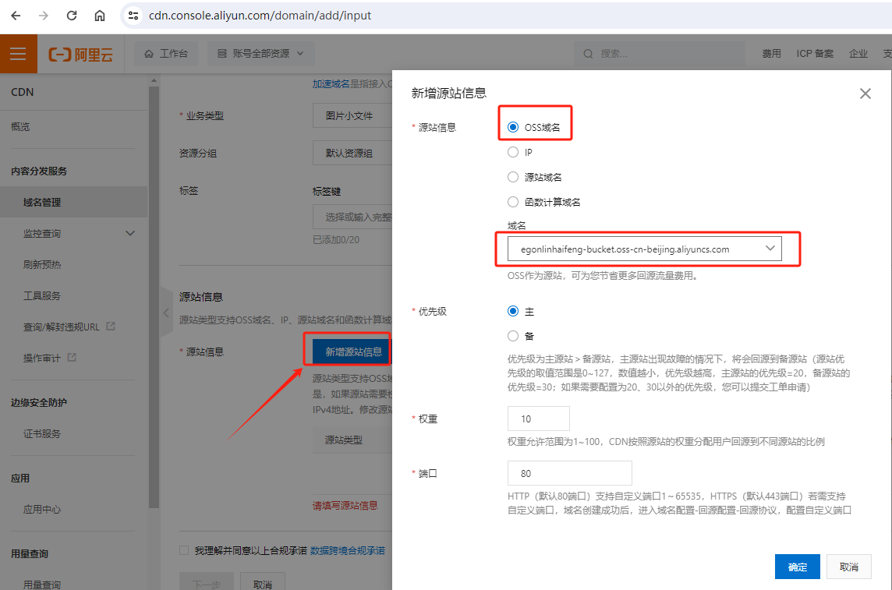Click the 确定 button
The width and height of the screenshot is (892, 590).
point(797,567)
